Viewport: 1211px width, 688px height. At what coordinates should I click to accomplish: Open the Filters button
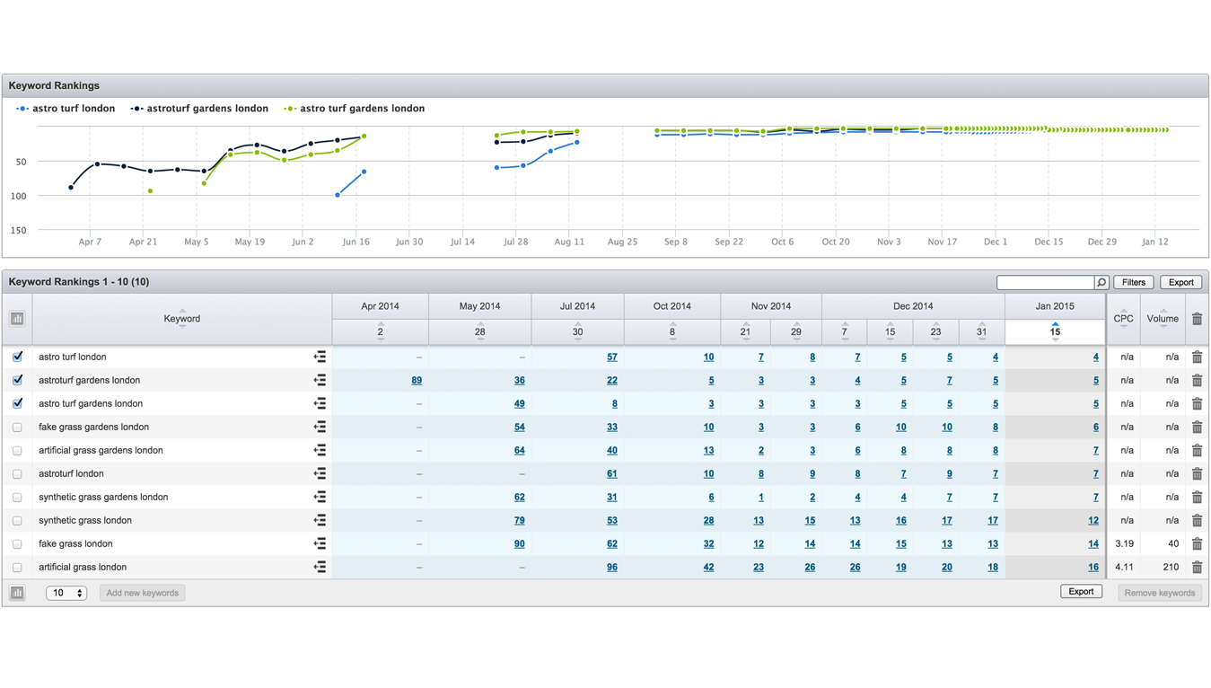click(x=1134, y=283)
